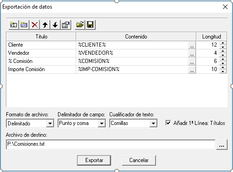233x172 pixels.
Task: Decrease length of Cliente row
Action: tap(223, 47)
